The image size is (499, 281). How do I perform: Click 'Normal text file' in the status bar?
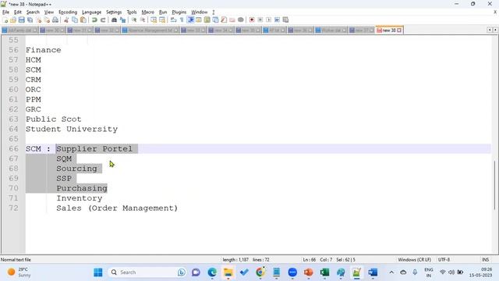tap(16, 260)
